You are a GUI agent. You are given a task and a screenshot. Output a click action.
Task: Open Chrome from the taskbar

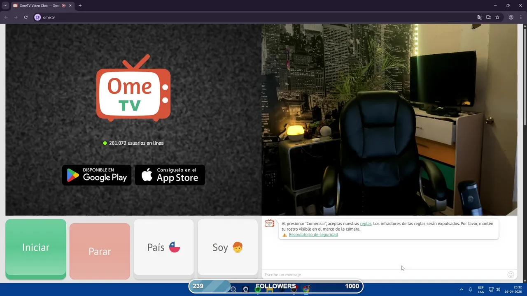pyautogui.click(x=306, y=289)
